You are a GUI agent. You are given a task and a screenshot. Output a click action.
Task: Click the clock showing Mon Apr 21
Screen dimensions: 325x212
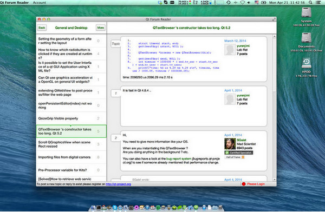(287, 3)
